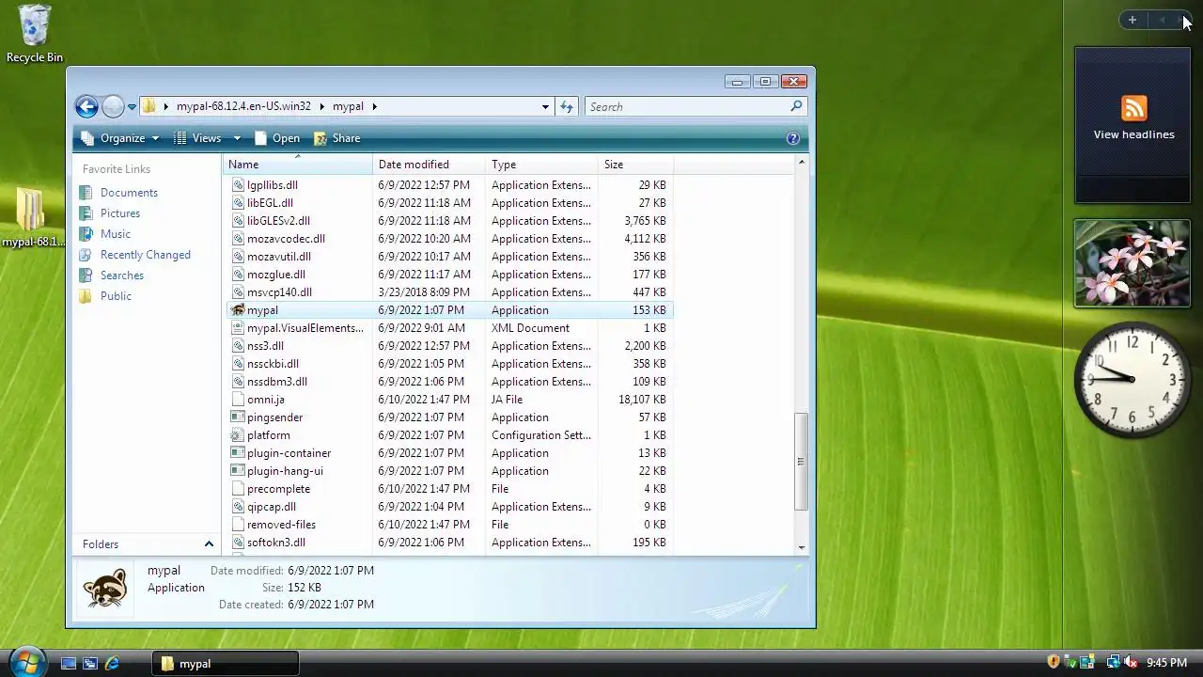The height and width of the screenshot is (677, 1203).
Task: Click the platform configuration file icon
Action: pyautogui.click(x=238, y=435)
